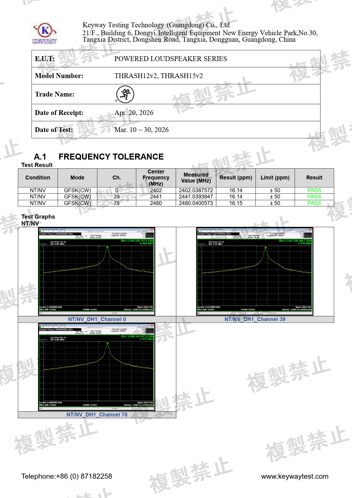Select measured value "2480.0400573"
Image resolution: width=352 pixels, height=498 pixels.
pos(196,203)
